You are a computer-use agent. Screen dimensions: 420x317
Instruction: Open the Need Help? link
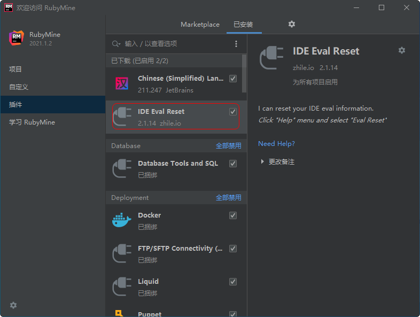click(x=276, y=144)
